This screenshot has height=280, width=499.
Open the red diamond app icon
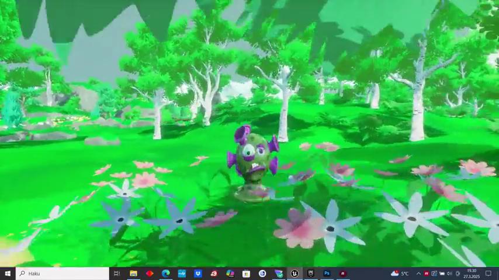150,274
